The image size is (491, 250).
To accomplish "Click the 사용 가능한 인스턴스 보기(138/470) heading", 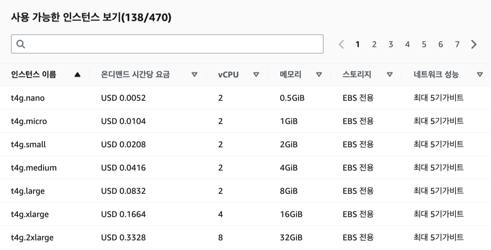I will coord(91,18).
